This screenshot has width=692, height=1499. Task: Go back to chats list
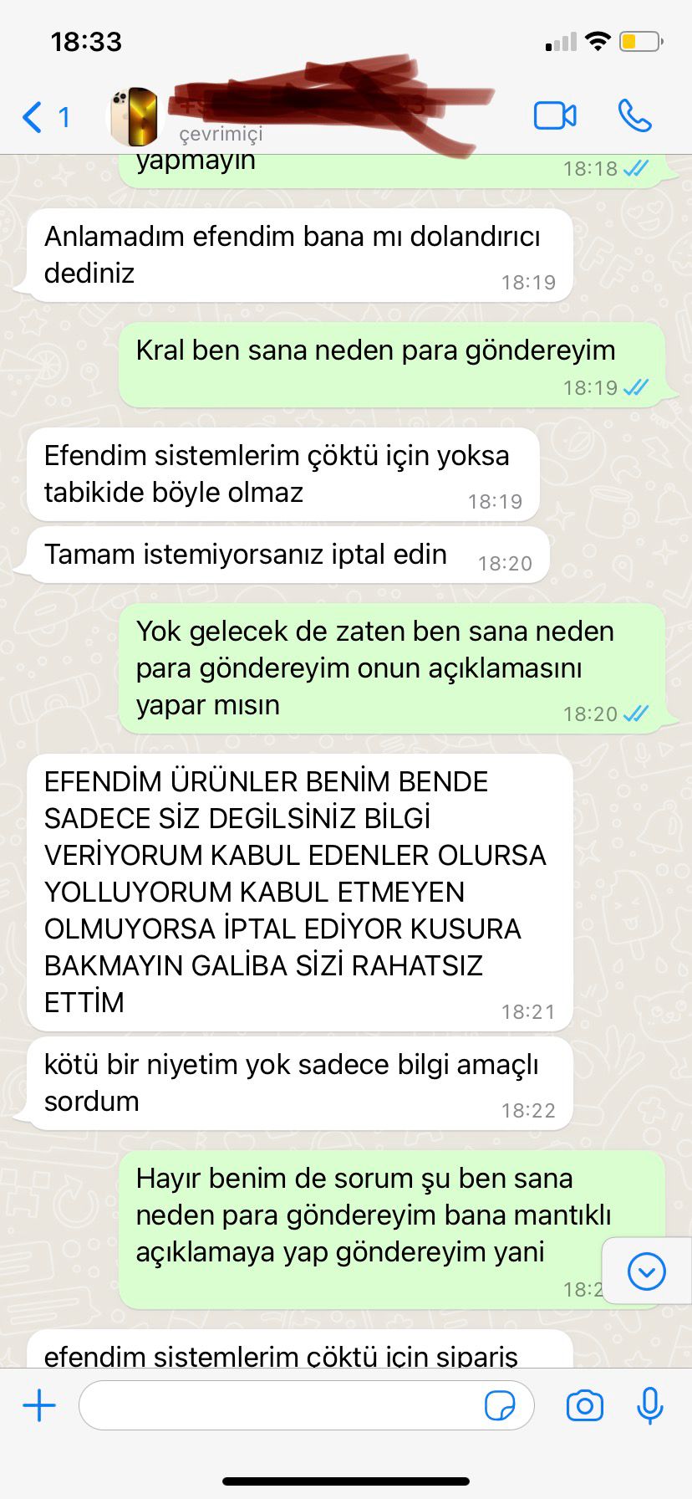(x=32, y=117)
